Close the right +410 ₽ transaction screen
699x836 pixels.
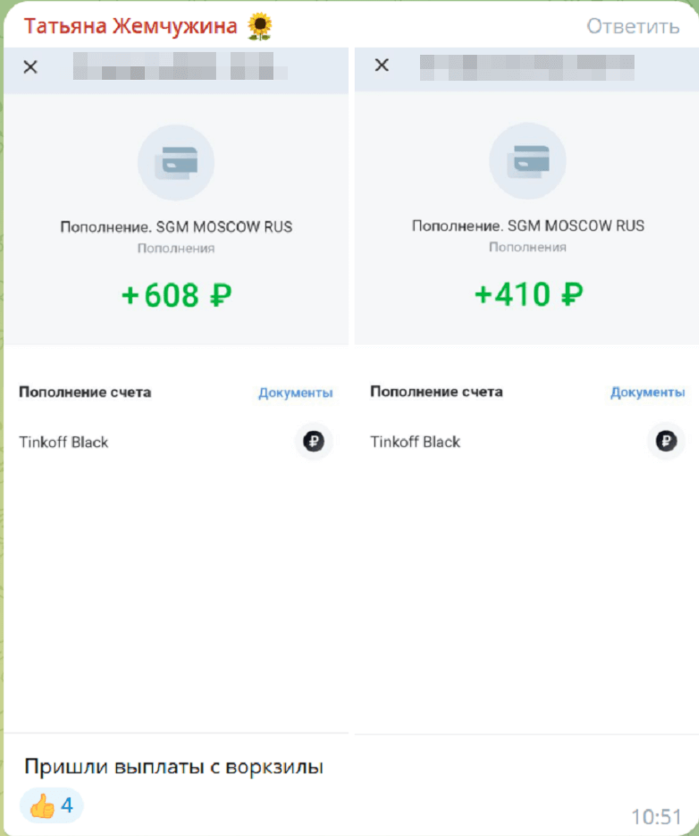click(x=382, y=65)
